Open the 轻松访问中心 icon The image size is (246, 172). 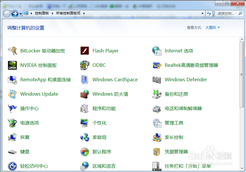(x=12, y=166)
